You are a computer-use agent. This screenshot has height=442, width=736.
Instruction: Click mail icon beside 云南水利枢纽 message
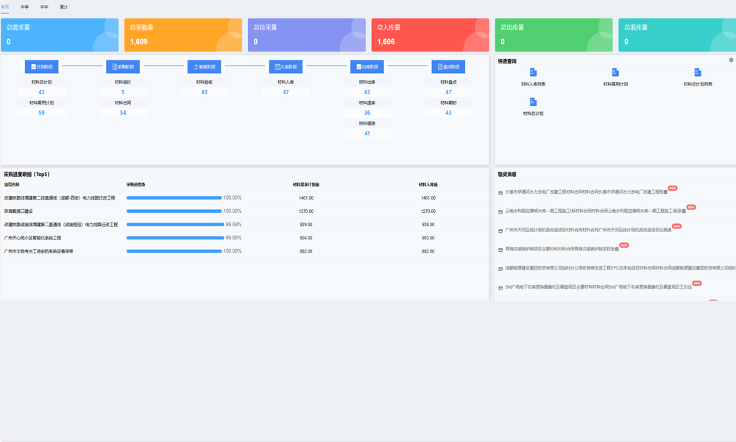500,212
